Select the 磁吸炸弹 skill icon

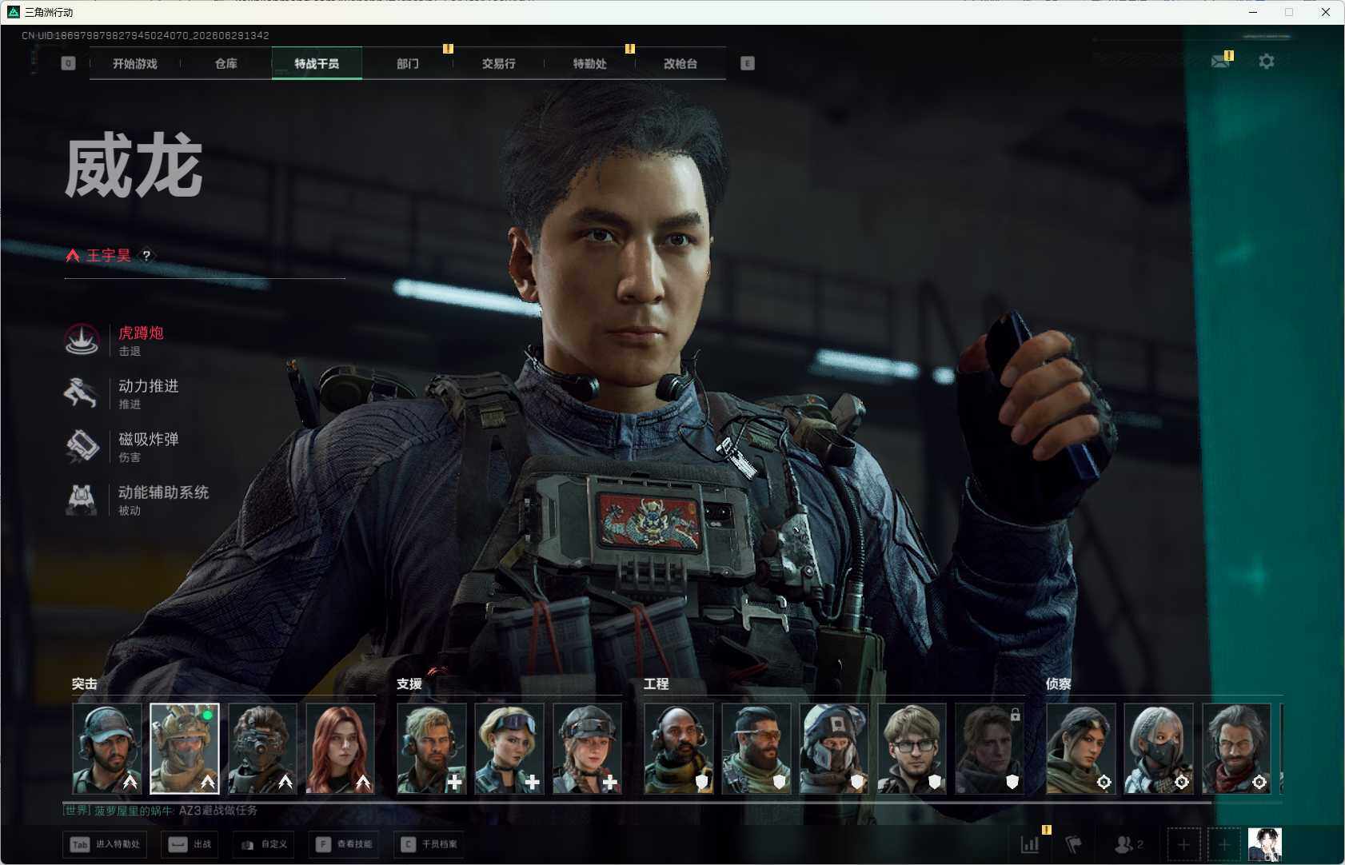point(82,446)
